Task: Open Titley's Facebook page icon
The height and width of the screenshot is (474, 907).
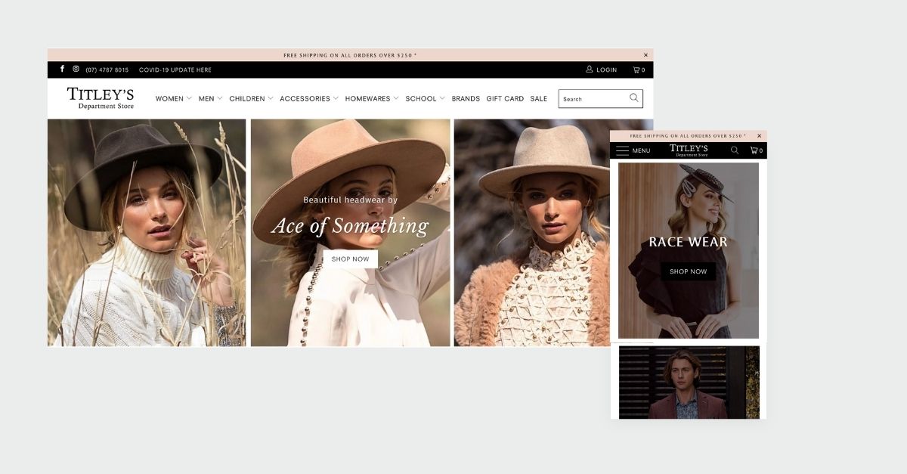Action: pyautogui.click(x=62, y=69)
